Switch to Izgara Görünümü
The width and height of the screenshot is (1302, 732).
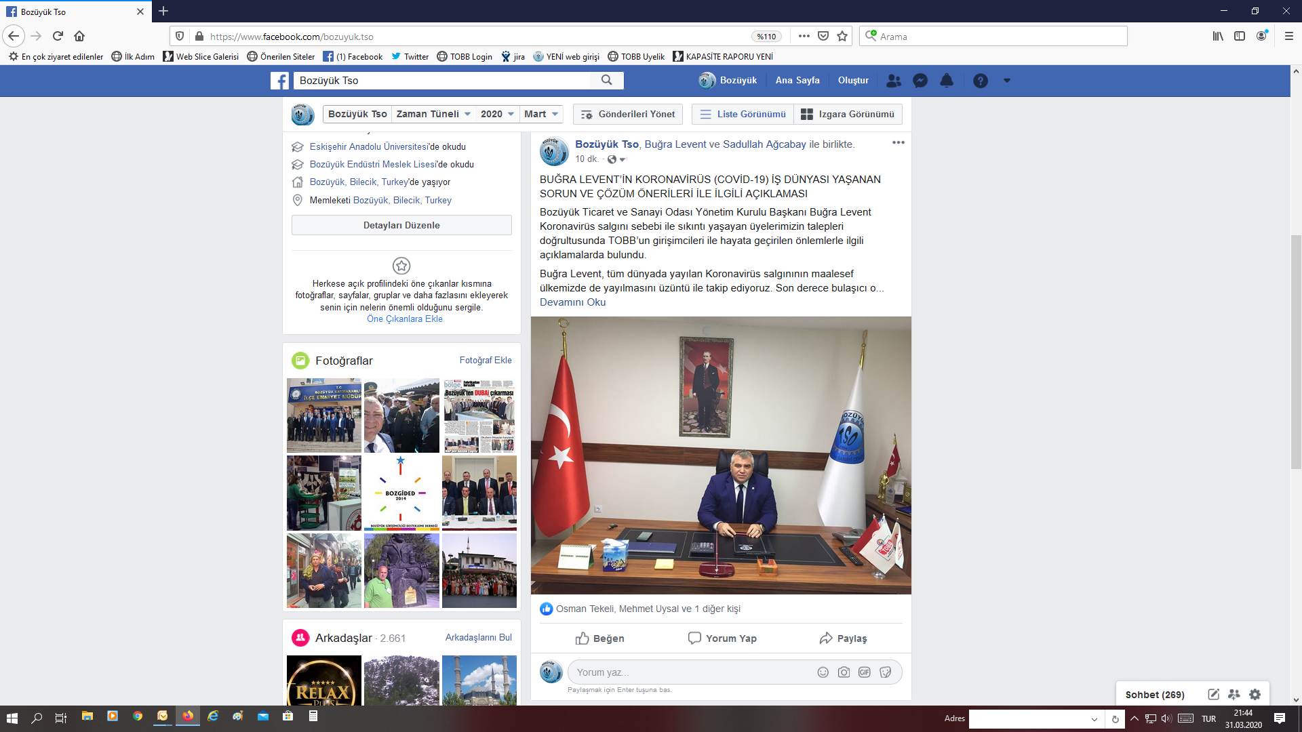click(848, 114)
